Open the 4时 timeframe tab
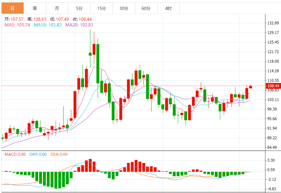Image resolution: width=281 pixels, height=193 pixels. pos(168,8)
